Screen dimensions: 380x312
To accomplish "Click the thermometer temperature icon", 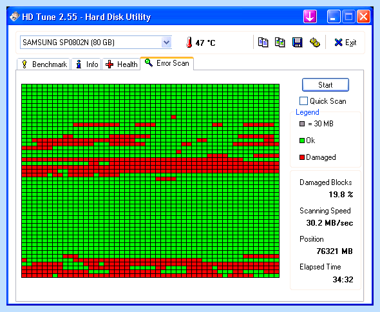I will pyautogui.click(x=189, y=42).
